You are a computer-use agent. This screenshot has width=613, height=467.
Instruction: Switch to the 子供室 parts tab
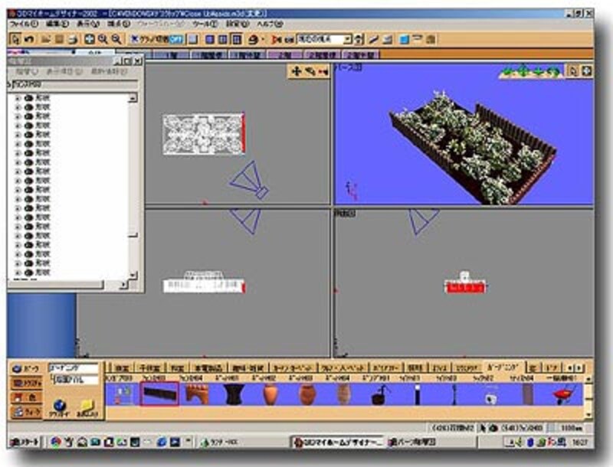(149, 367)
